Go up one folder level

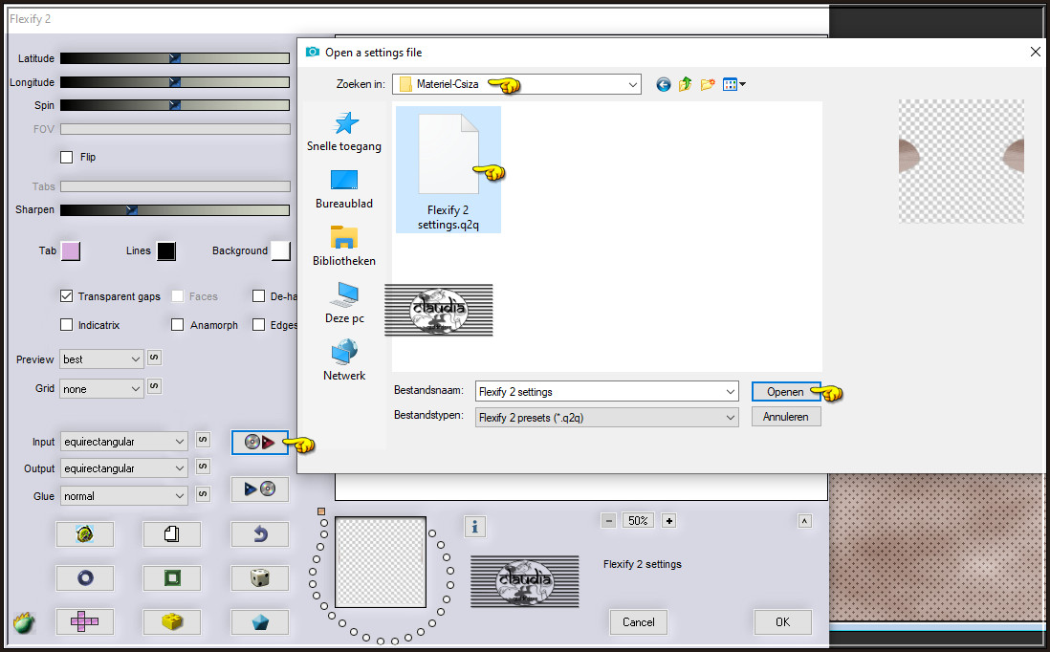coord(685,84)
